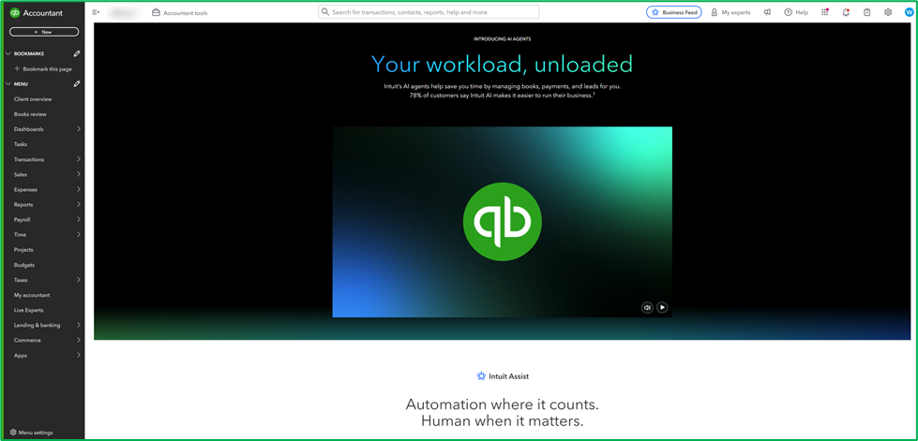Expand the Apps submenu arrow
The image size is (918, 441).
tap(79, 355)
